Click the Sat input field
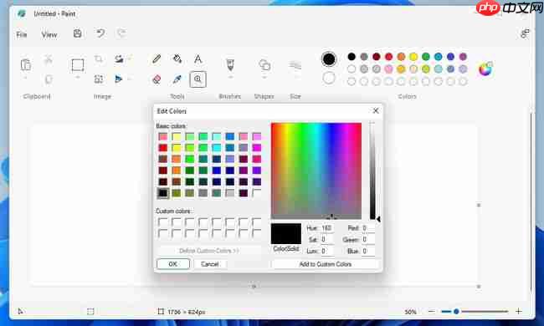The height and width of the screenshot is (326, 544). pyautogui.click(x=327, y=239)
